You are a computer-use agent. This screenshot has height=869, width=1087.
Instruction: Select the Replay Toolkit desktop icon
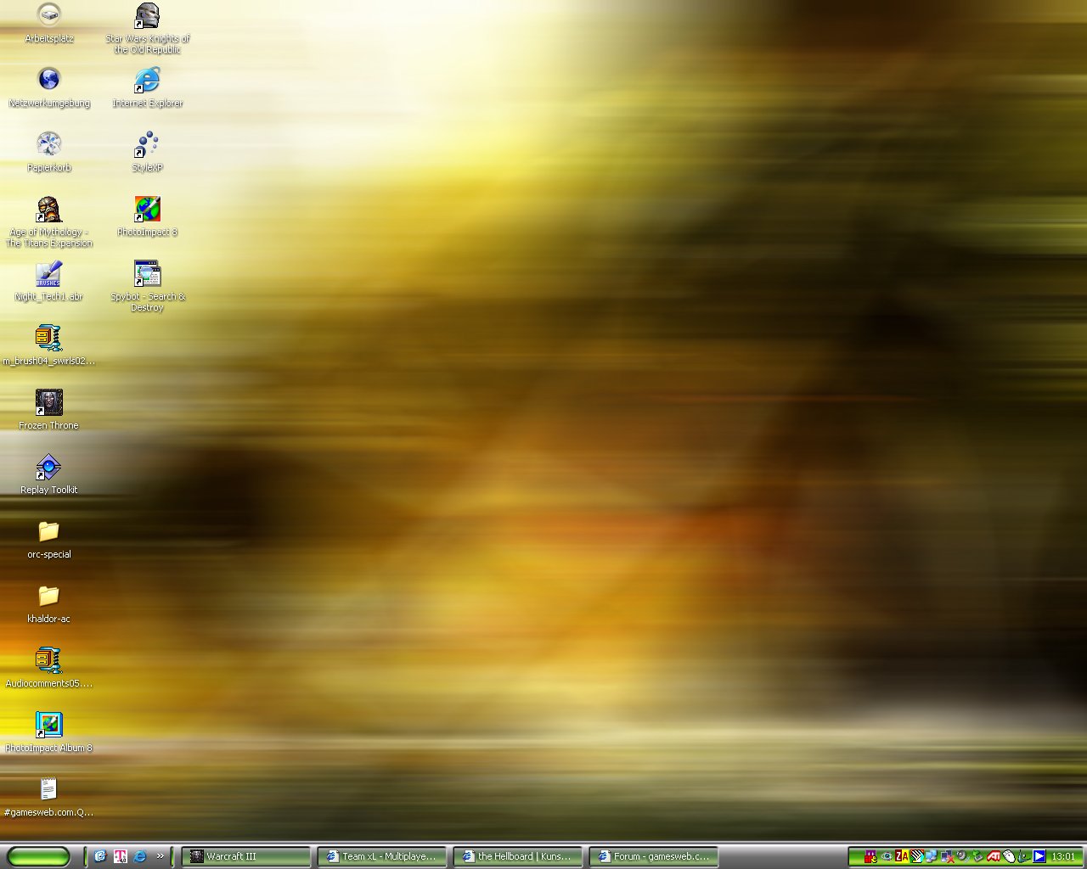pyautogui.click(x=49, y=467)
